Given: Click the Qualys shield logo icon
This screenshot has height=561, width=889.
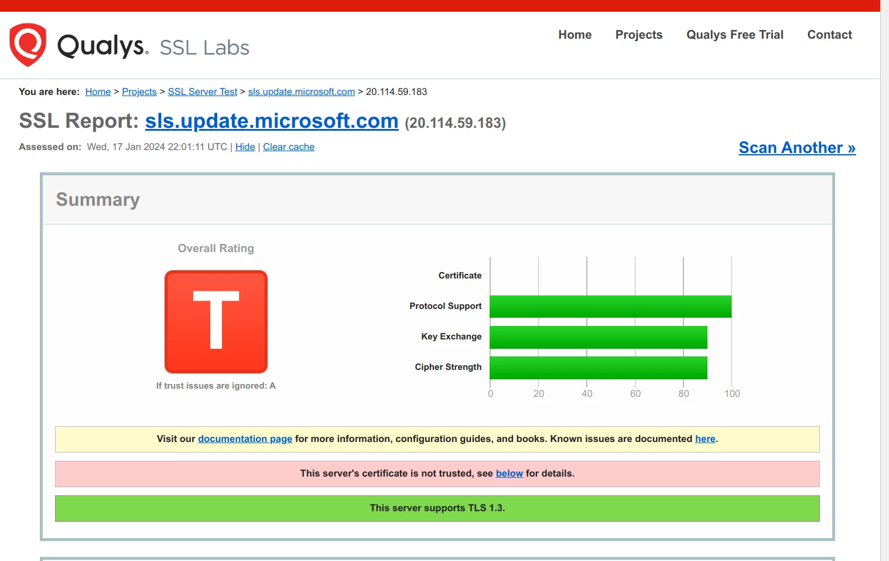Looking at the screenshot, I should pyautogui.click(x=28, y=45).
